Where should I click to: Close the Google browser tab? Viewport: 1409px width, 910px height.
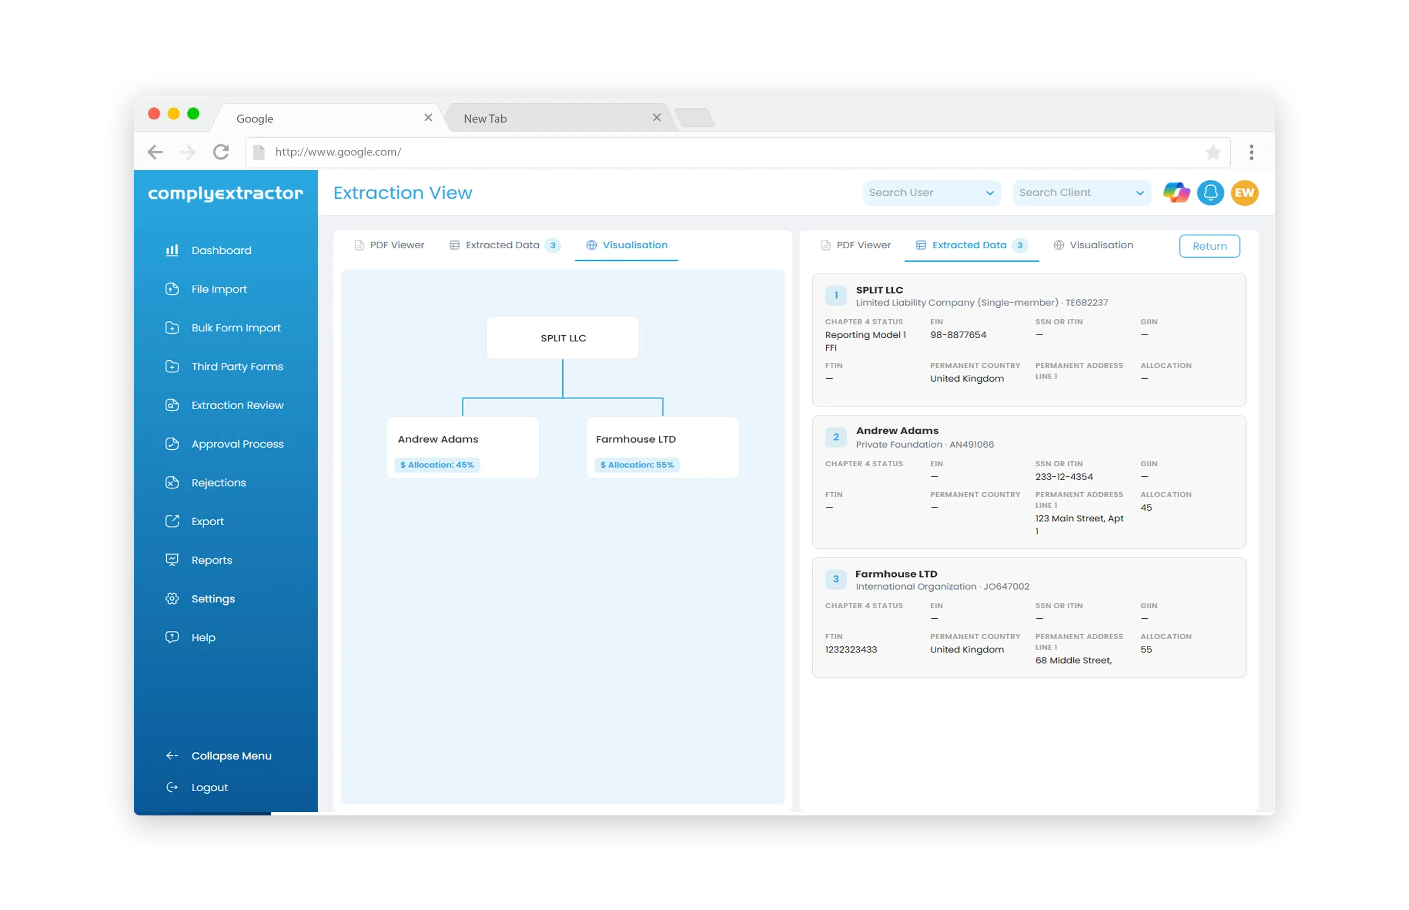coord(428,118)
